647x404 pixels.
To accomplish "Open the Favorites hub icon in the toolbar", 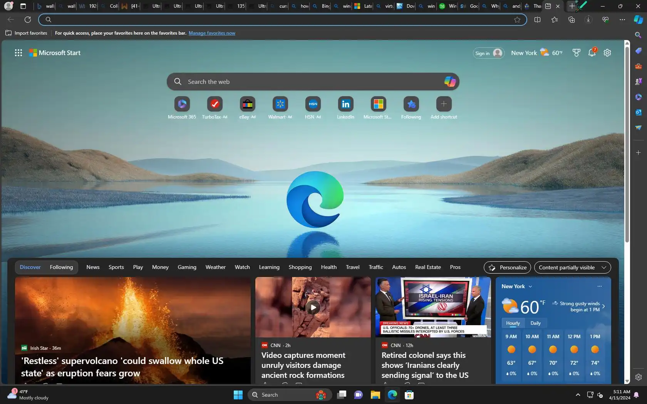I will pyautogui.click(x=555, y=20).
